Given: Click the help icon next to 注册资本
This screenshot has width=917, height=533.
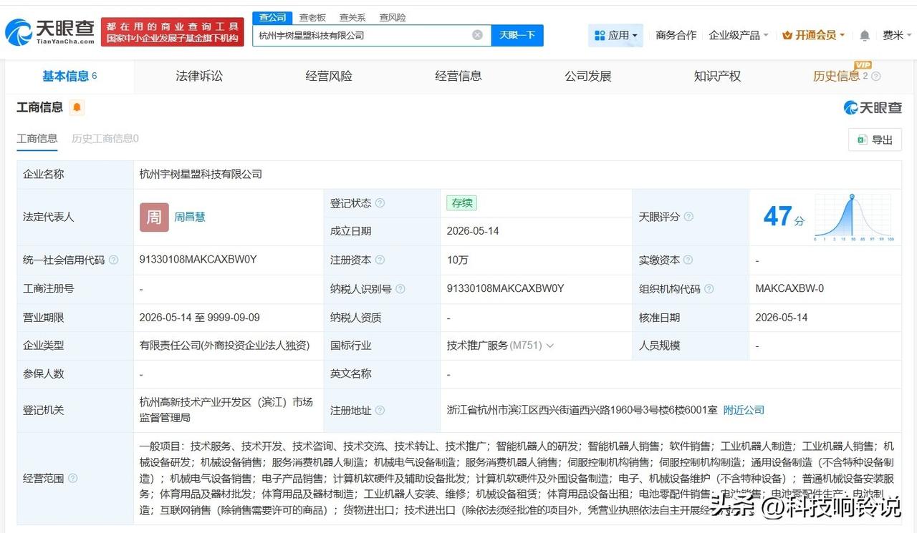Looking at the screenshot, I should (x=380, y=260).
